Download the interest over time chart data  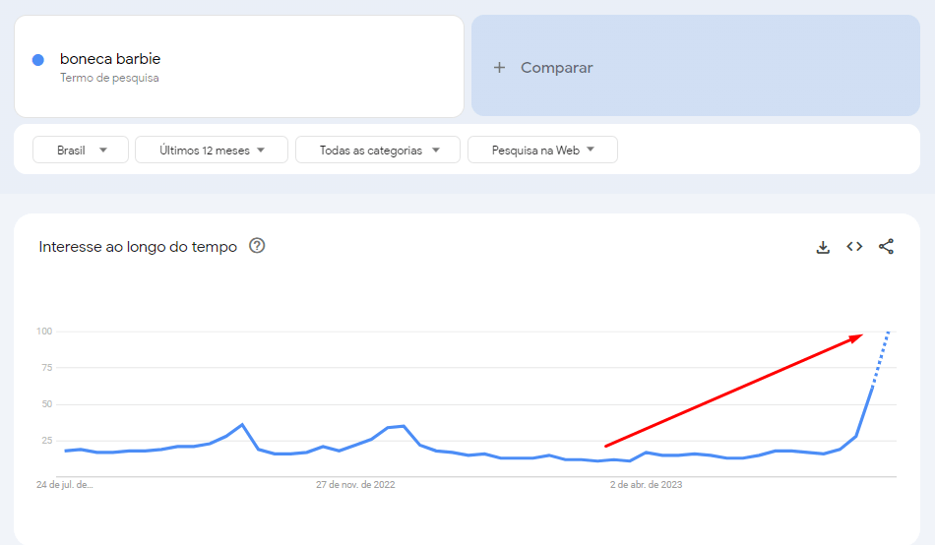(x=823, y=247)
